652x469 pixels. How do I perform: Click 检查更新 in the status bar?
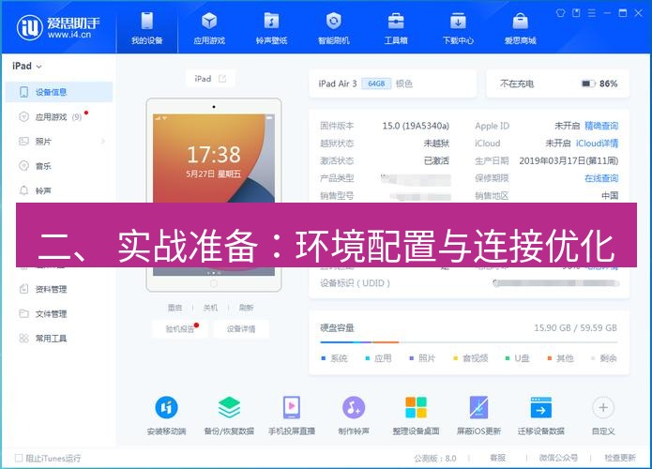(x=620, y=458)
